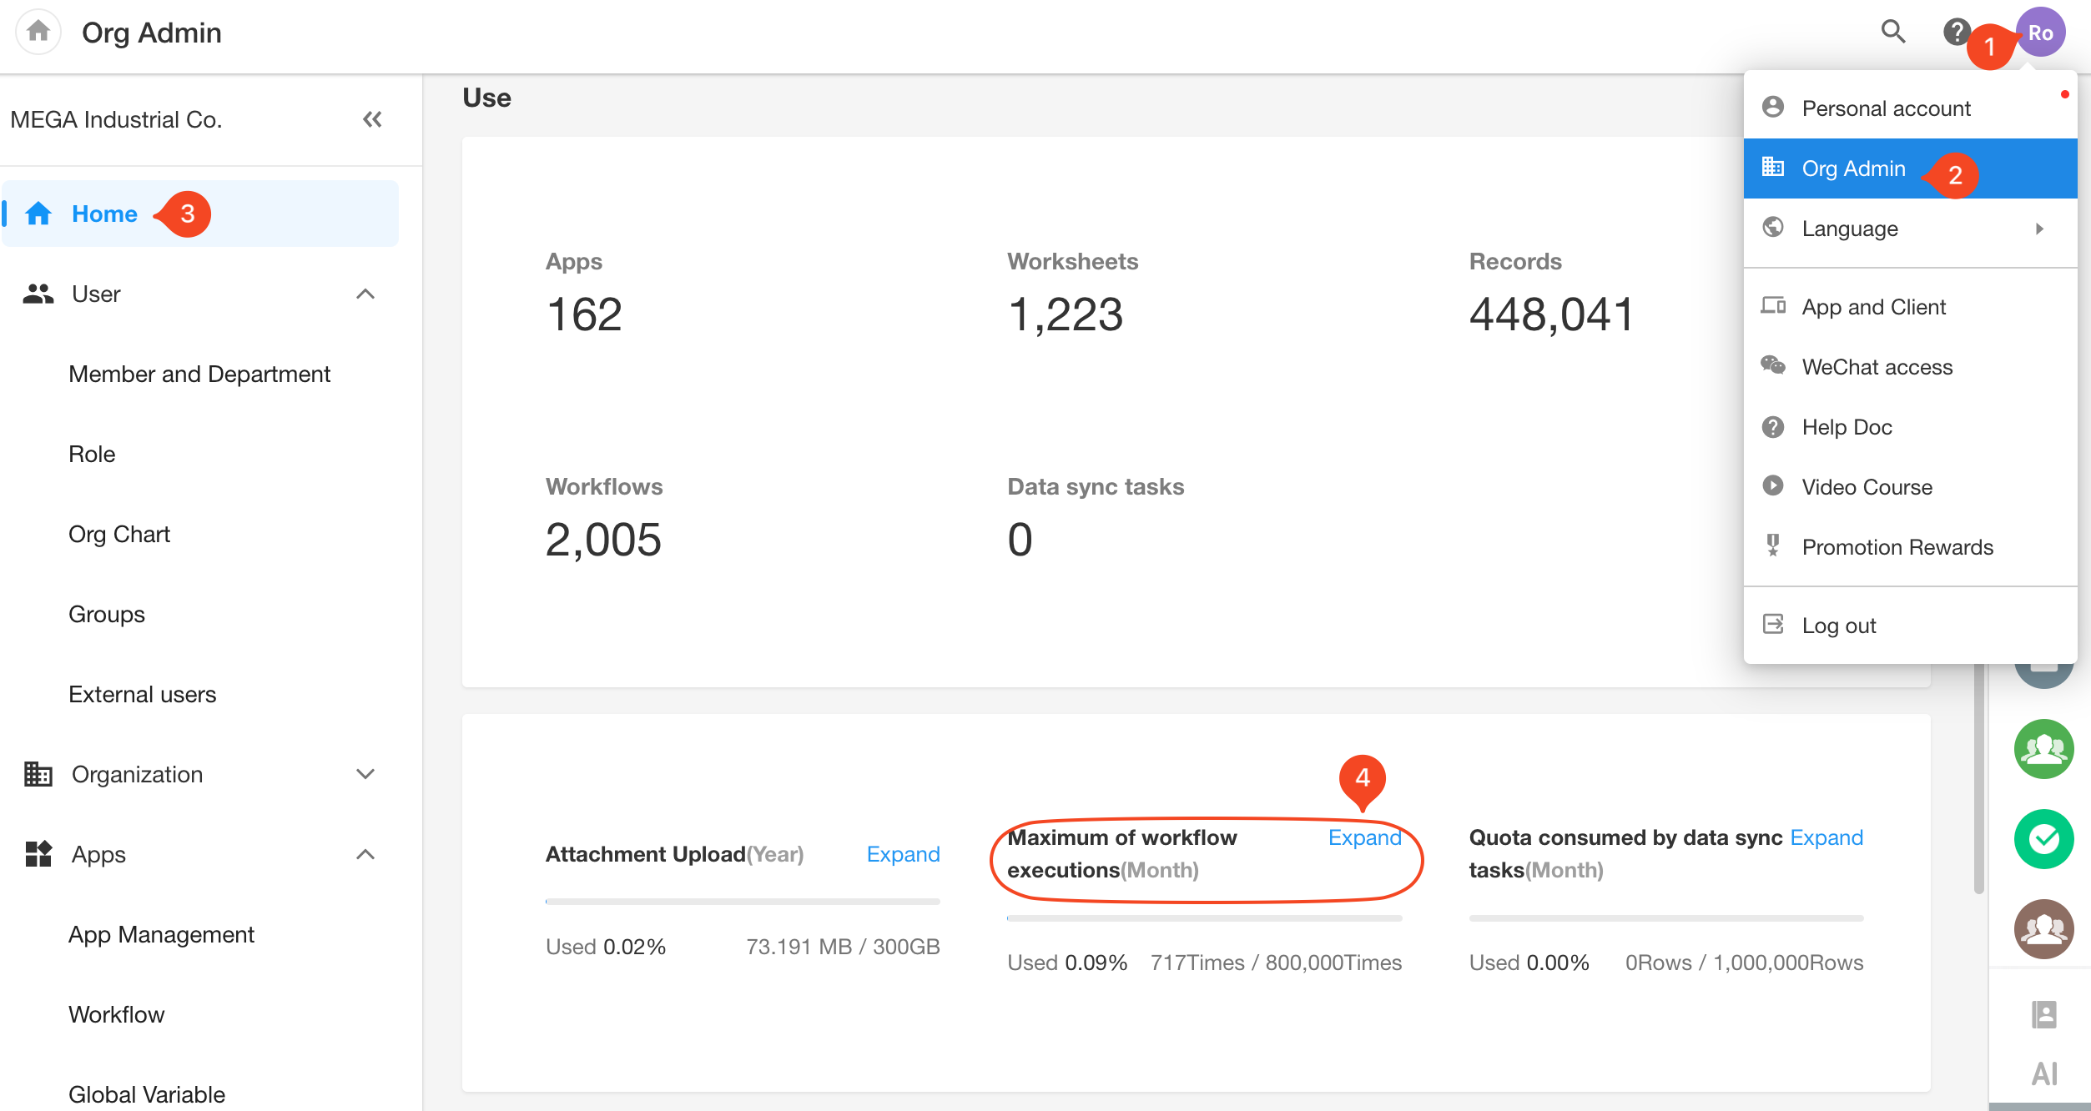Expand the Organization section
The image size is (2091, 1111).
[x=365, y=774]
